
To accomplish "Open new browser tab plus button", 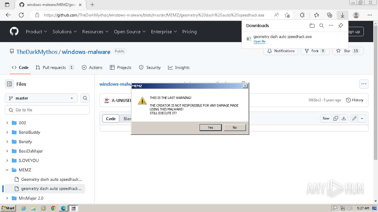I will pos(92,4).
